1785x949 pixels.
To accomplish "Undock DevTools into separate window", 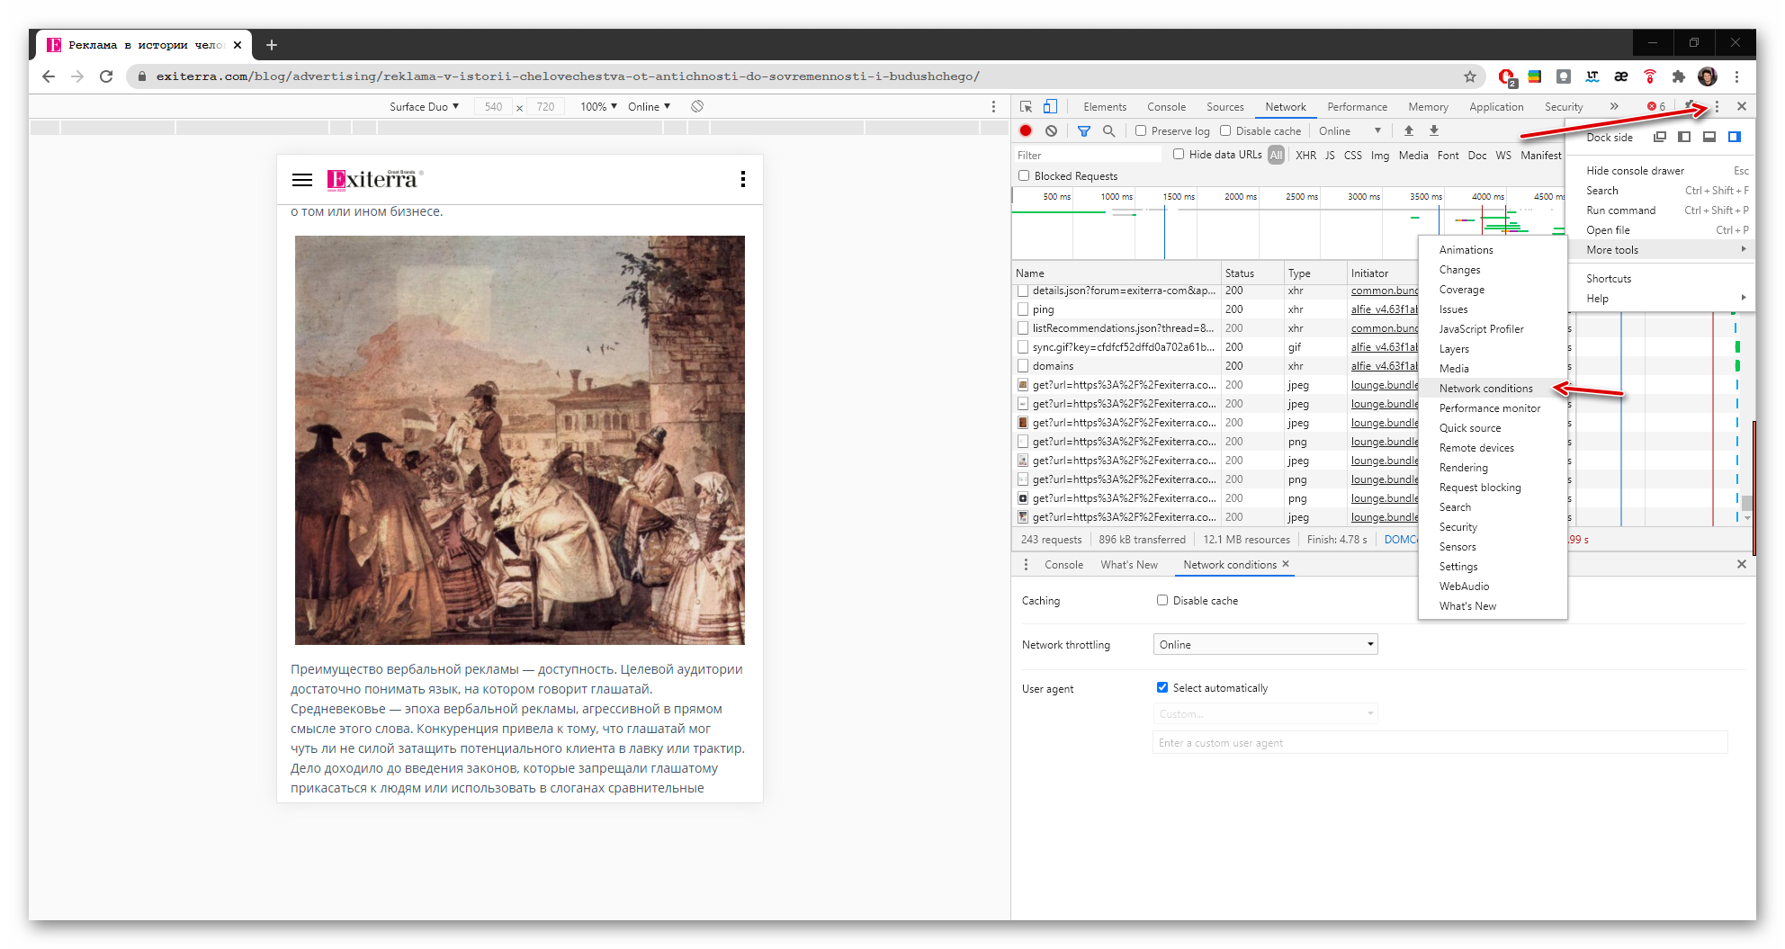I will [1660, 137].
